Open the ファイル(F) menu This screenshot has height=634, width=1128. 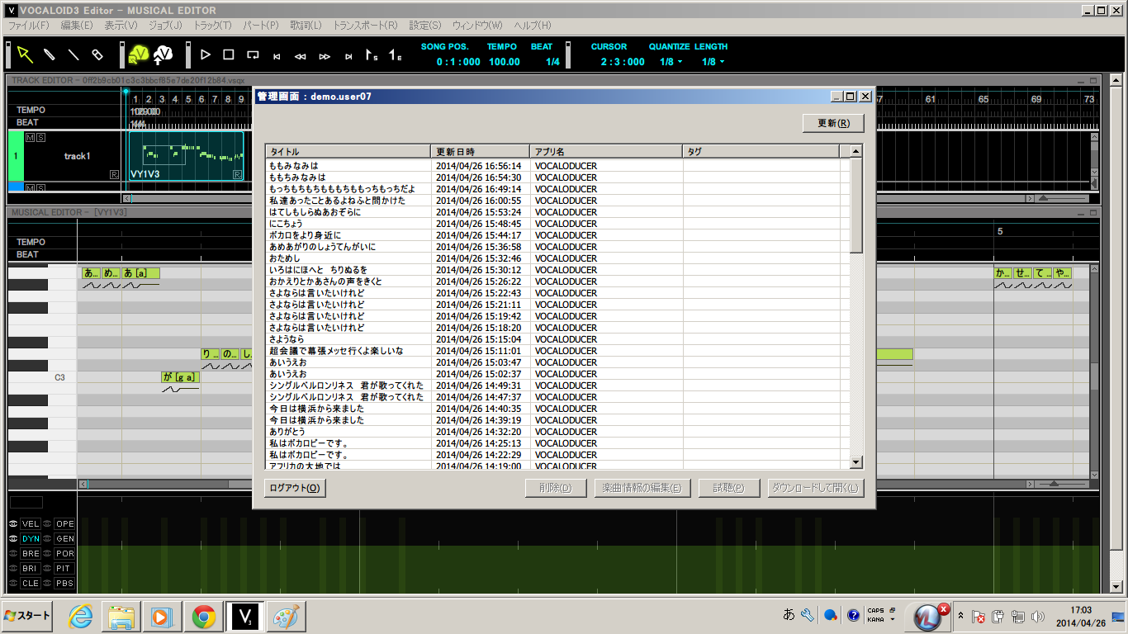[28, 26]
